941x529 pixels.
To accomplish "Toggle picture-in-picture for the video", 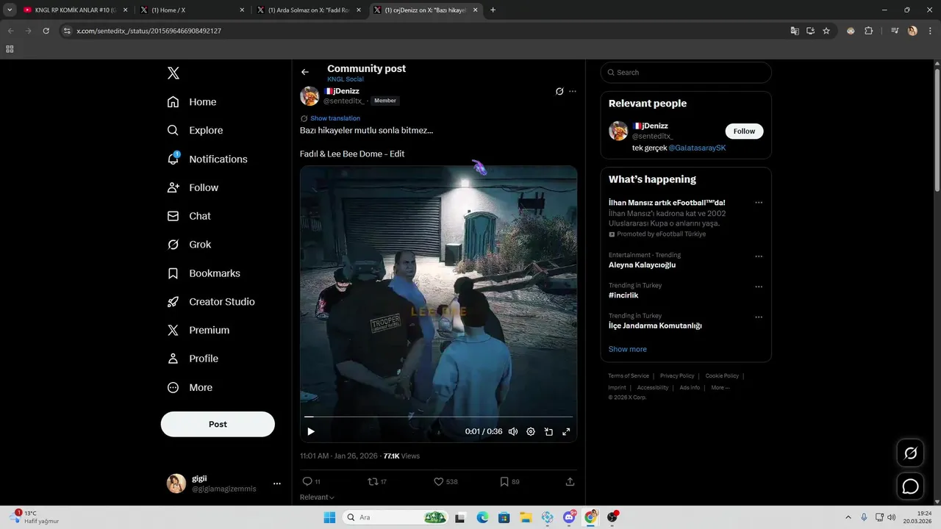I will pos(548,431).
